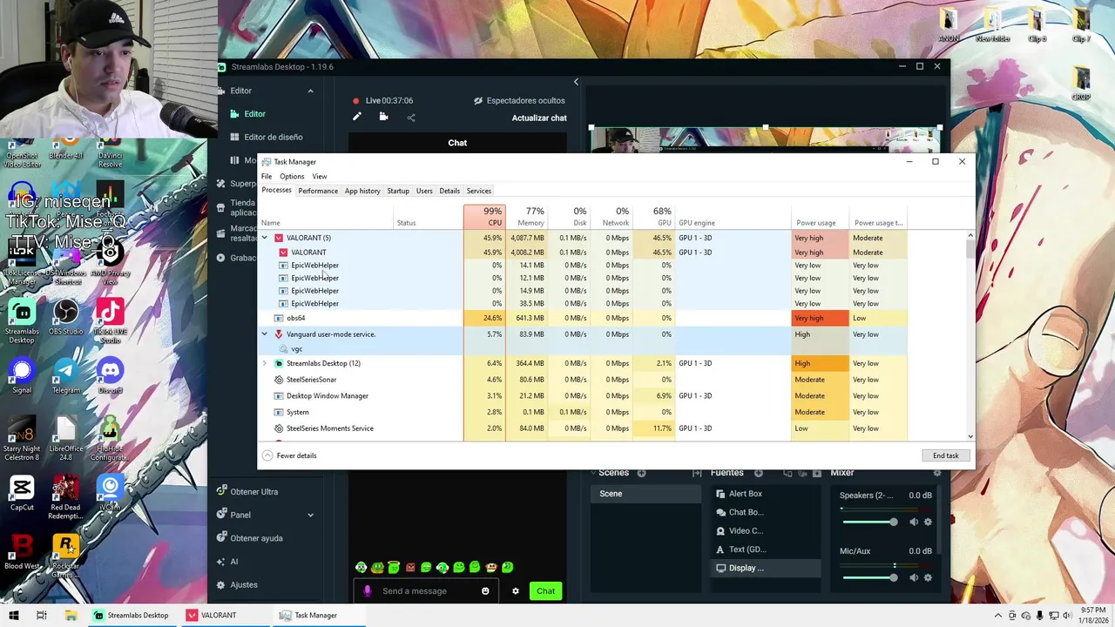Select the Alert Box source
The width and height of the screenshot is (1115, 627).
765,494
